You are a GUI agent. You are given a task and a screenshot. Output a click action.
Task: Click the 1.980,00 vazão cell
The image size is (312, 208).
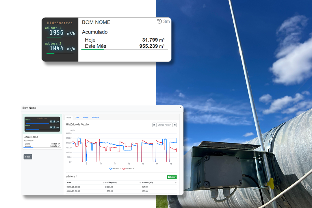pos(109,191)
